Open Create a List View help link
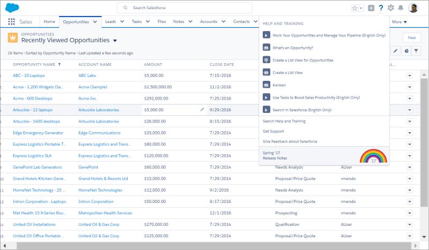 point(287,73)
